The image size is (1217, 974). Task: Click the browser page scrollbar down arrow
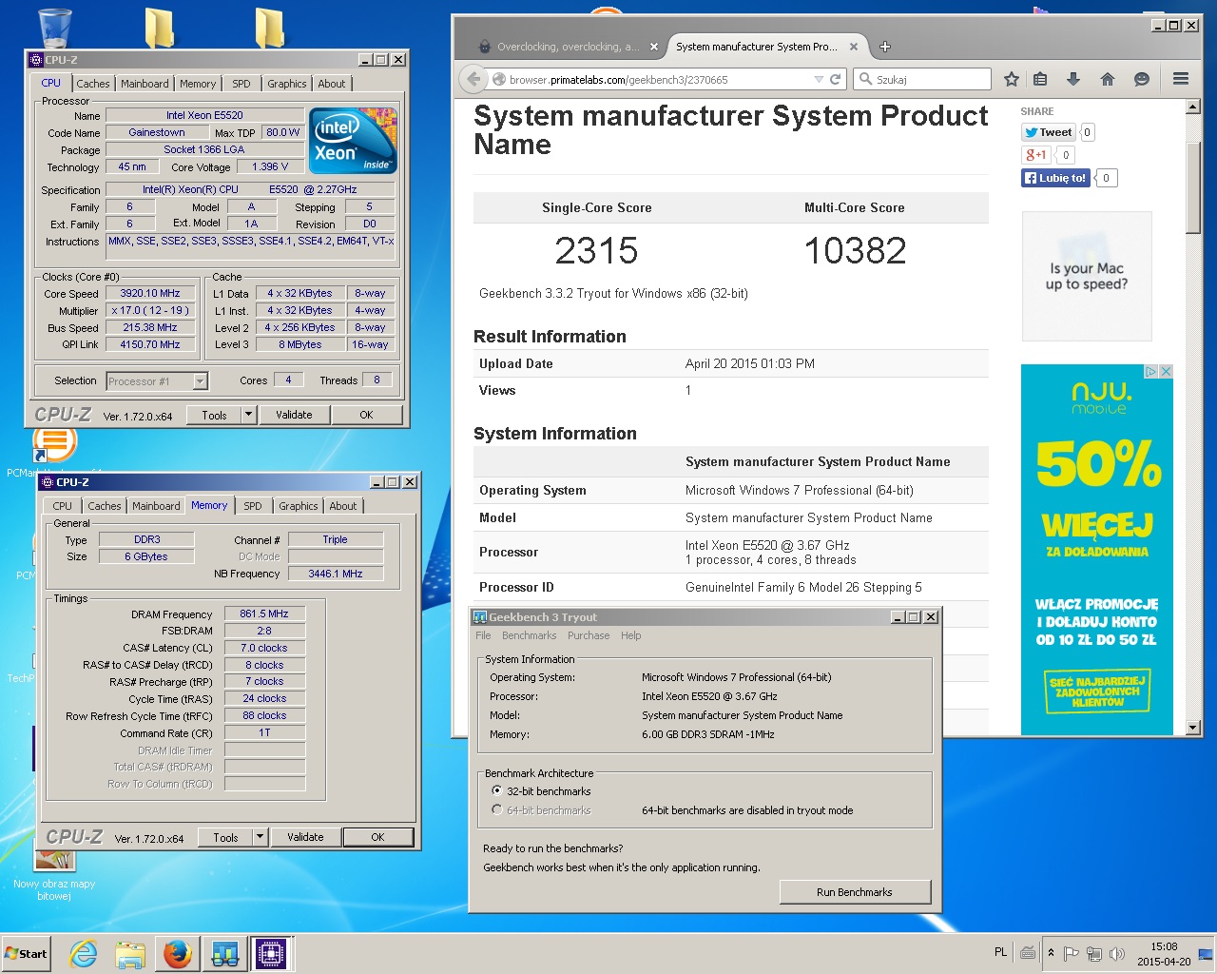pos(1193,728)
